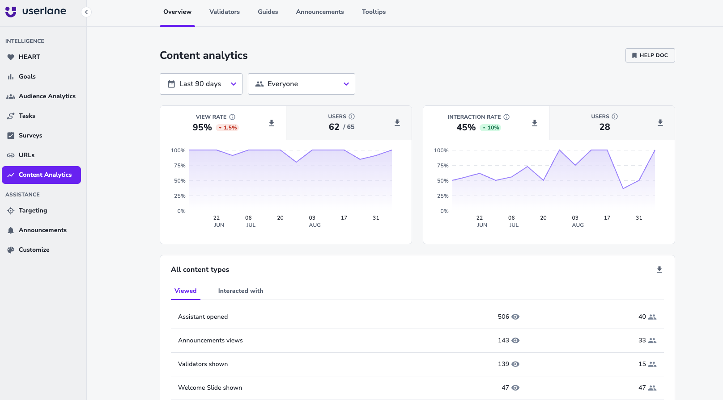723x400 pixels.
Task: Click the Assistant opened row label
Action: (203, 317)
